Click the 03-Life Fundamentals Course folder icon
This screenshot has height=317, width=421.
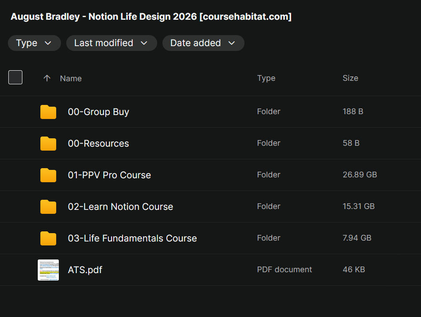pyautogui.click(x=48, y=238)
